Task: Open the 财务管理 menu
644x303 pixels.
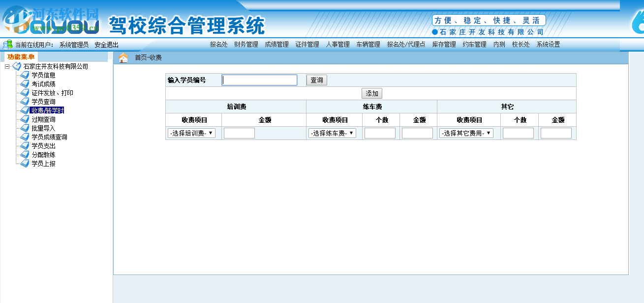Action: coord(245,44)
